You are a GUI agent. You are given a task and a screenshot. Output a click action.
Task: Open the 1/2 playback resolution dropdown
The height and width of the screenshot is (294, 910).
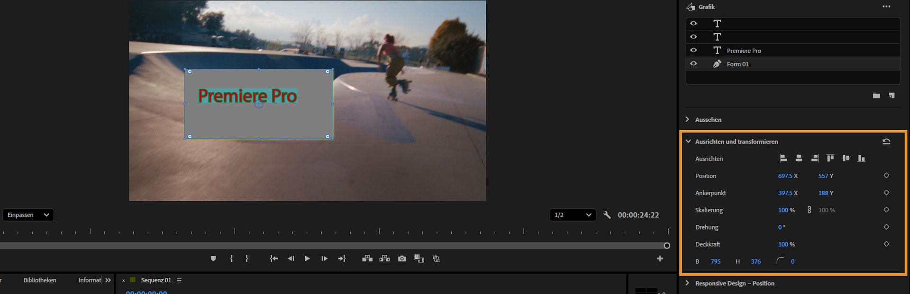[573, 215]
